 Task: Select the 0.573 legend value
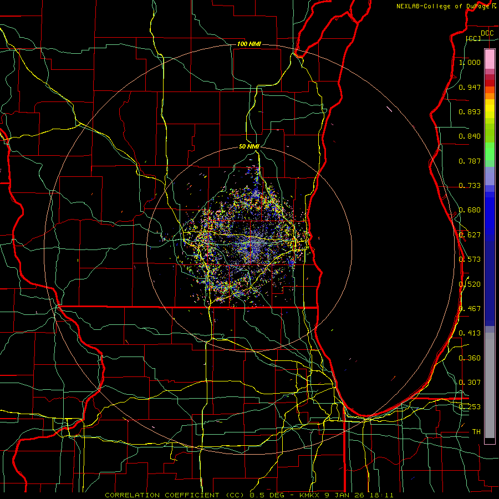tap(470, 259)
